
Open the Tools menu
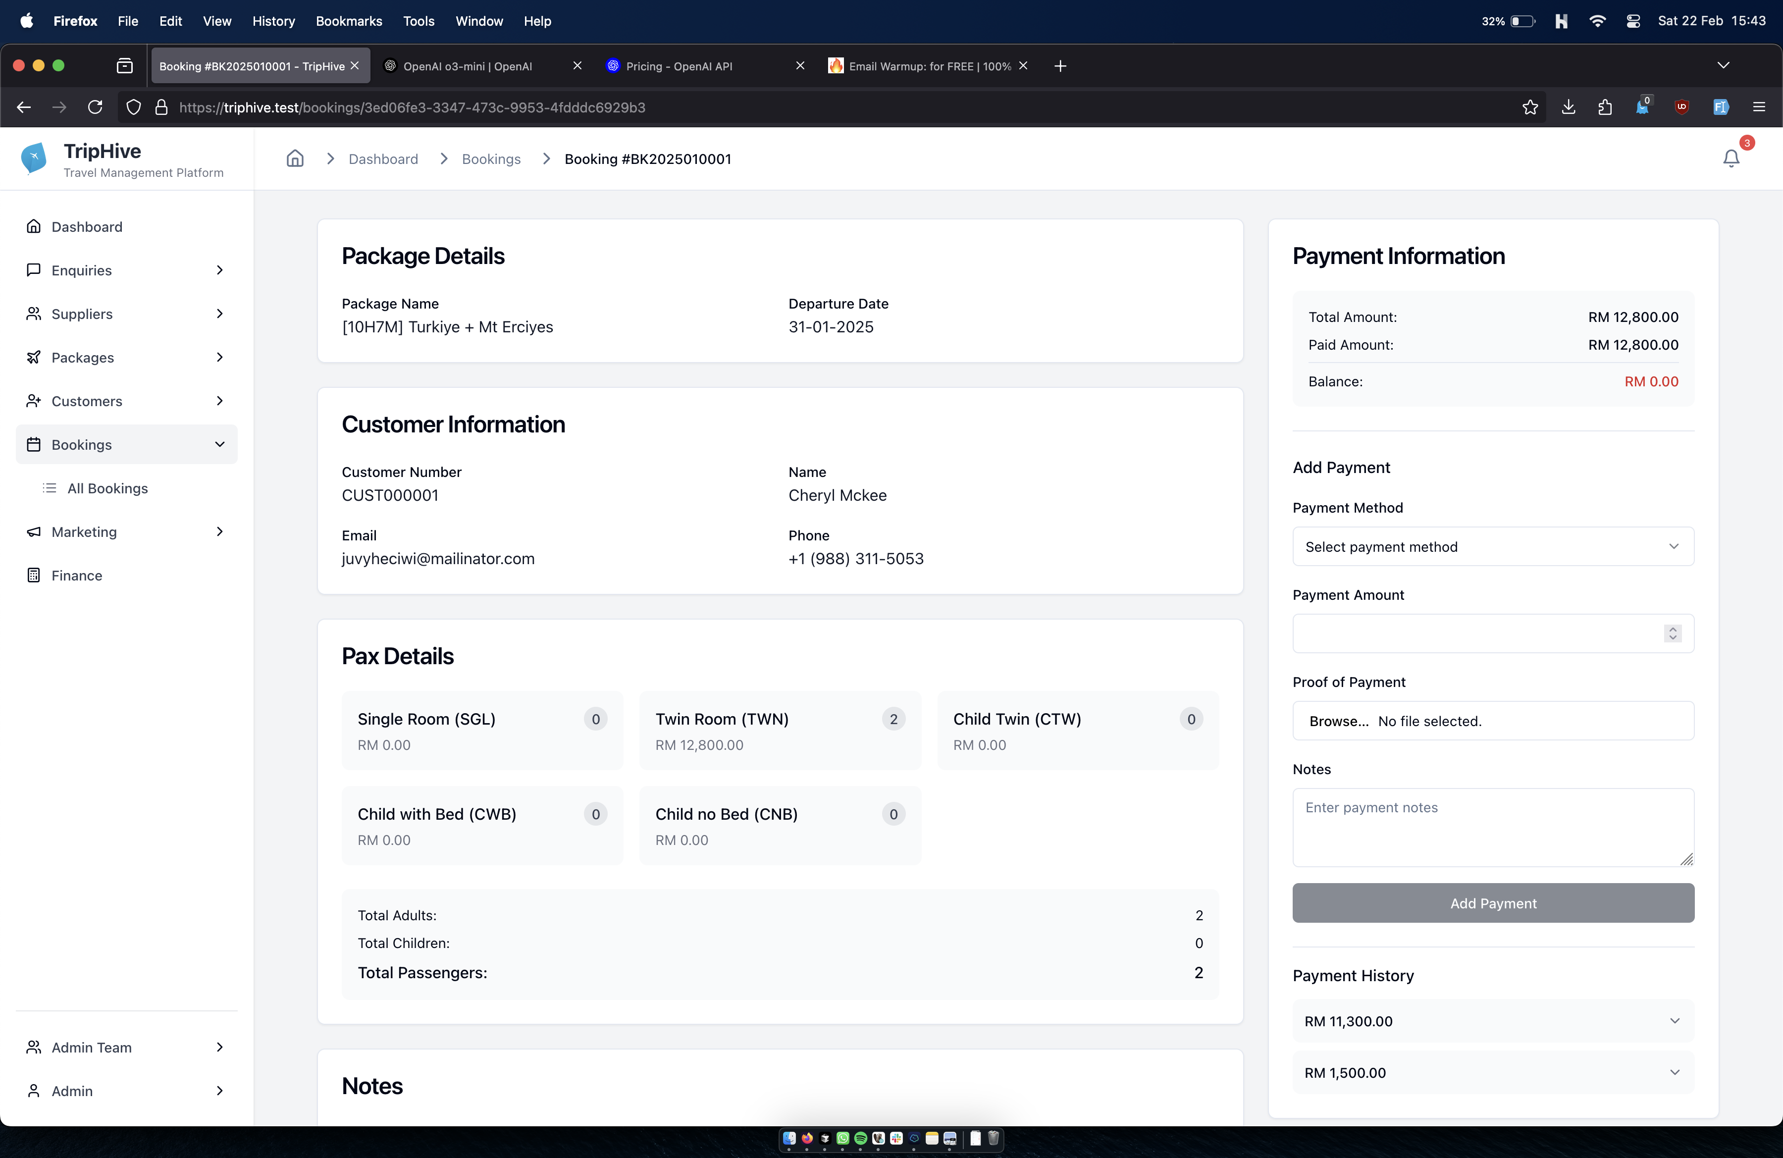418,21
